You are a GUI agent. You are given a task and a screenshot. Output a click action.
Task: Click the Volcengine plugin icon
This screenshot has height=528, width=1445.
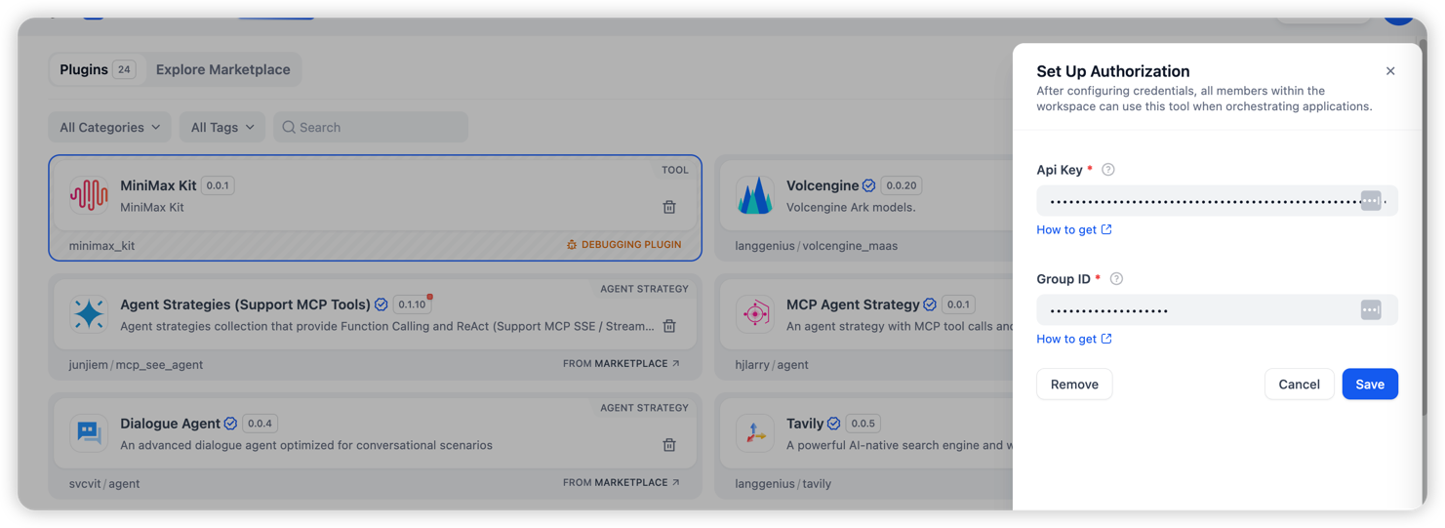[x=754, y=195]
